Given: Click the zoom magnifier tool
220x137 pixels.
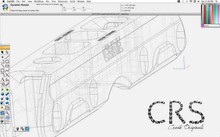Looking at the screenshot, I should tap(7, 113).
